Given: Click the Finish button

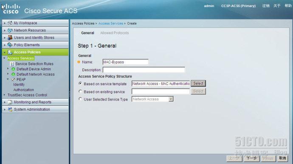Looking at the screenshot, I should coord(268,158).
